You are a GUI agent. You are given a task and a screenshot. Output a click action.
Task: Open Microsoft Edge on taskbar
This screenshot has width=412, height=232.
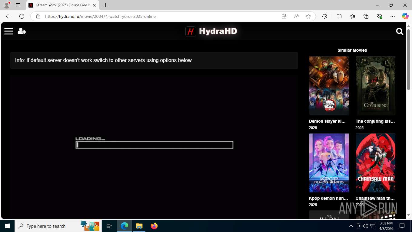click(125, 226)
